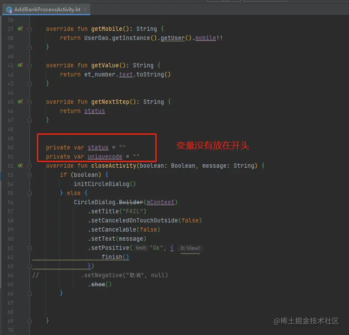Click the deprecated Builder call on line 56
349x335 pixels.
(x=131, y=202)
